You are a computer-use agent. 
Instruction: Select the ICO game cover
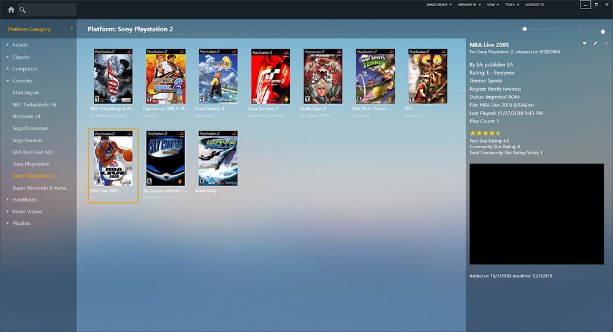[428, 76]
